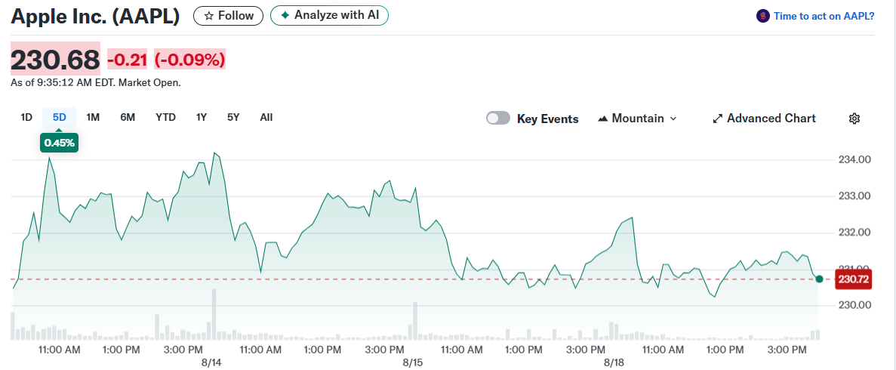Select the 5Y time range tab
Image resolution: width=896 pixels, height=370 pixels.
coord(233,117)
